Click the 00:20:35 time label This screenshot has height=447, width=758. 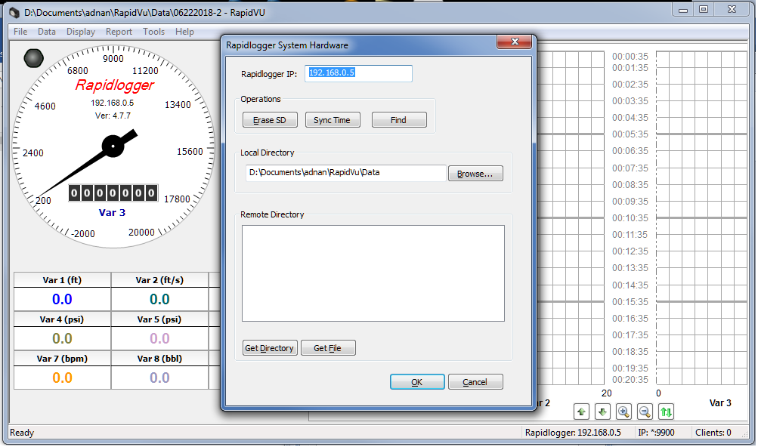point(630,380)
